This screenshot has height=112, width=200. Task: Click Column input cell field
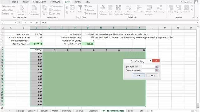pyautogui.click(x=148, y=70)
